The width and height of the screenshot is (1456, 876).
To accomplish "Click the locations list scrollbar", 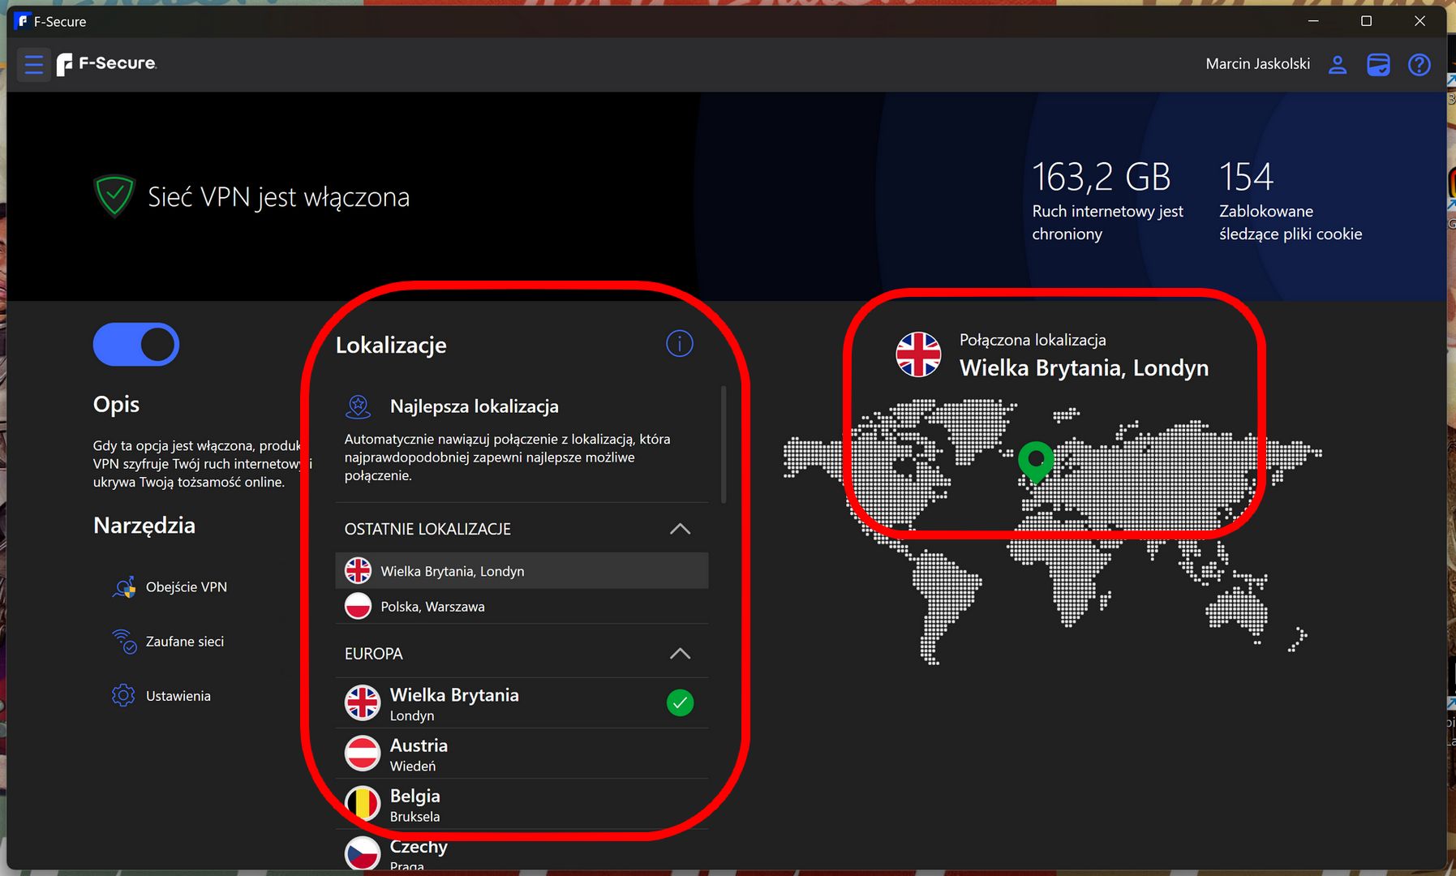I will (723, 444).
